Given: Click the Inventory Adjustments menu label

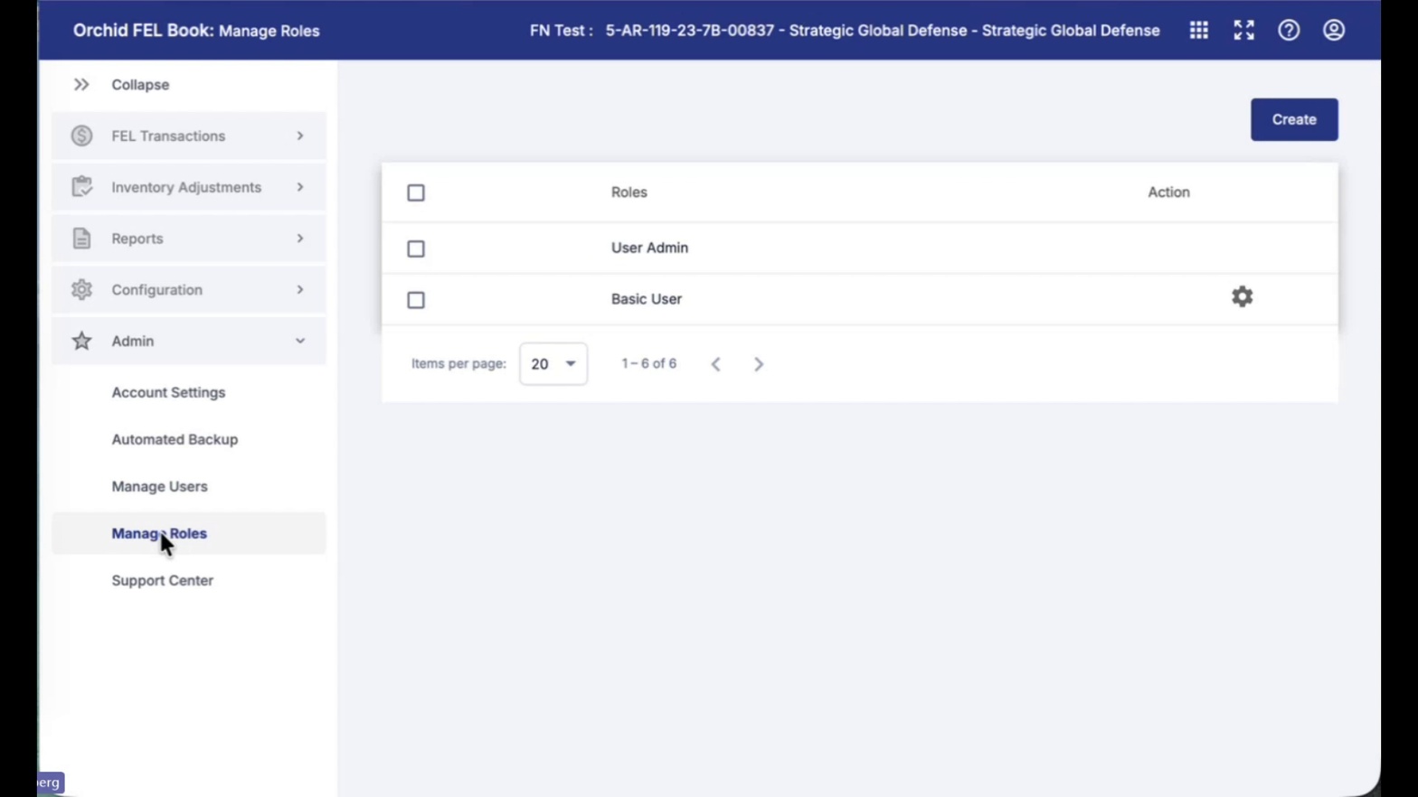Looking at the screenshot, I should [186, 187].
